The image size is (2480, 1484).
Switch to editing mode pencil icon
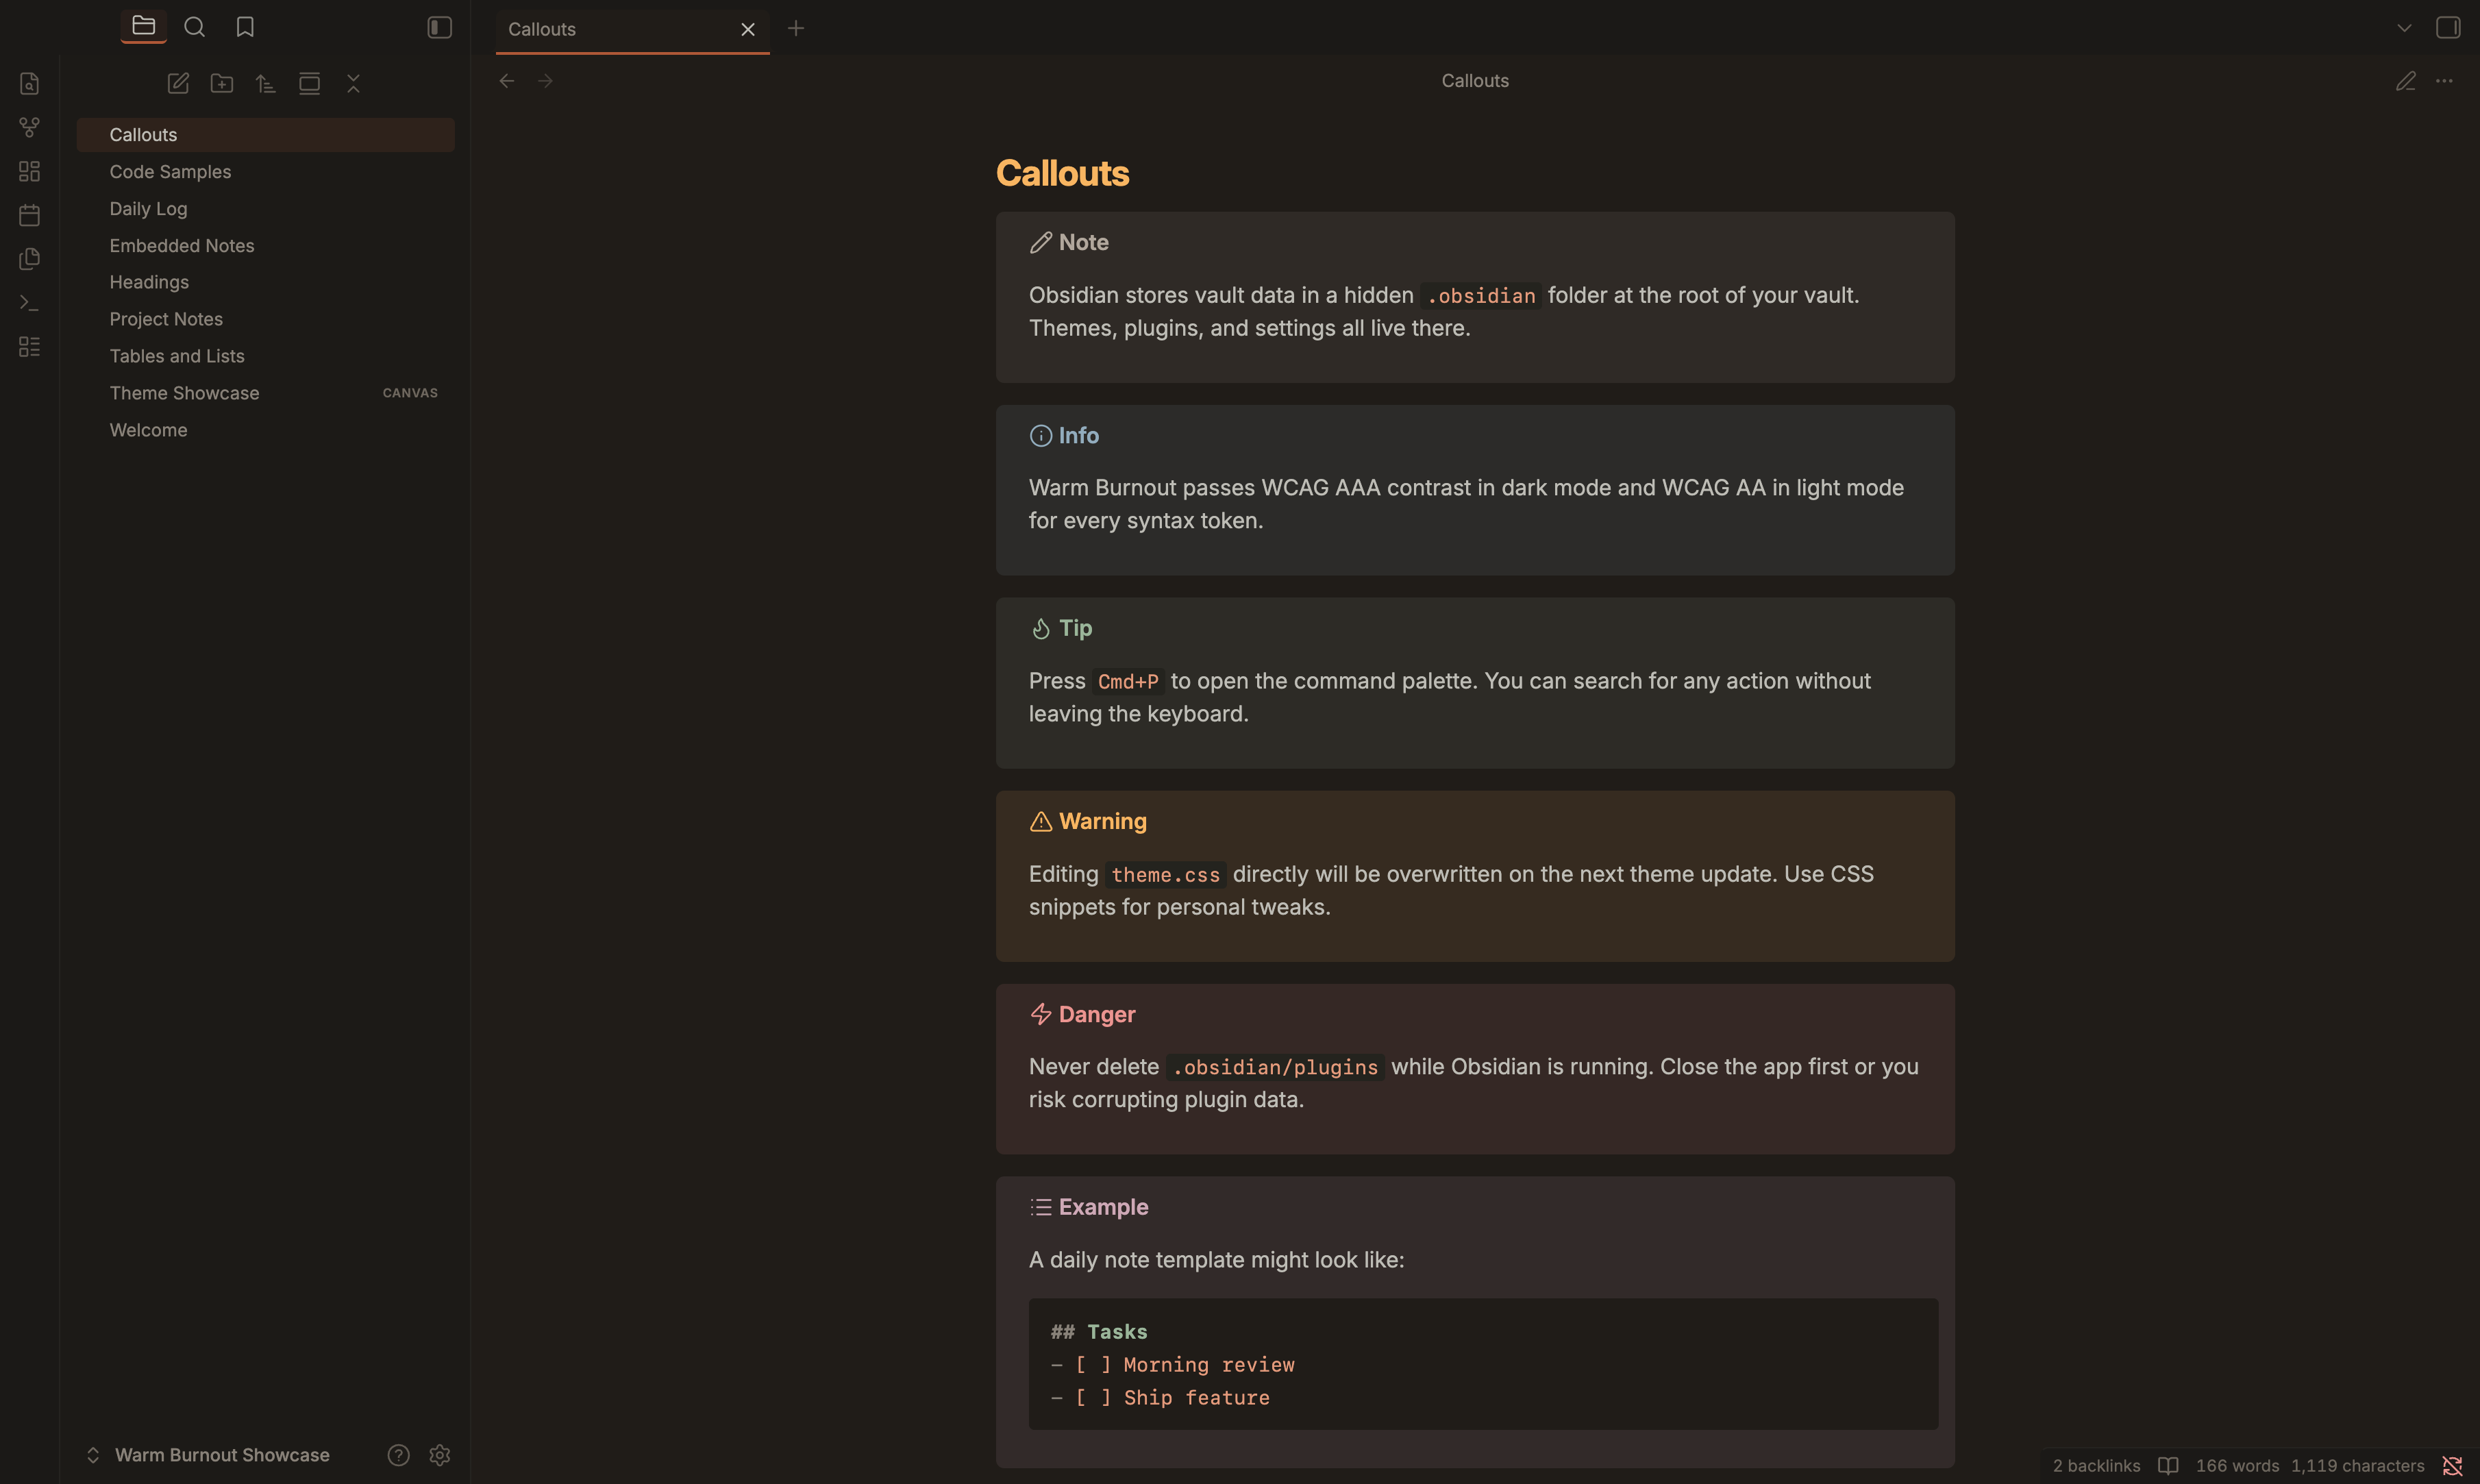click(x=2406, y=81)
